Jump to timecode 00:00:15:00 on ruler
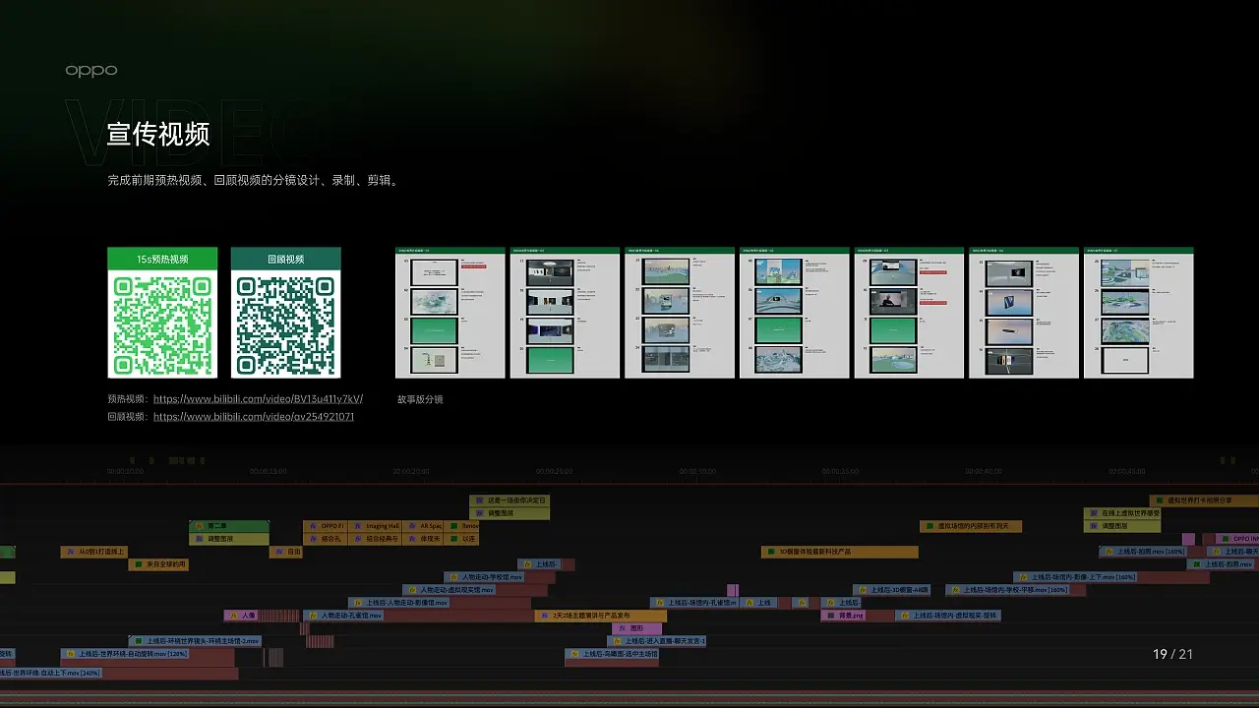The height and width of the screenshot is (708, 1259). [x=269, y=471]
